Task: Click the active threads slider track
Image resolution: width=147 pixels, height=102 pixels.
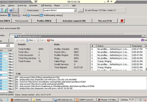Action: coord(74,33)
